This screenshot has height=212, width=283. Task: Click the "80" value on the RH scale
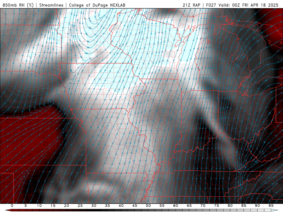(230, 206)
